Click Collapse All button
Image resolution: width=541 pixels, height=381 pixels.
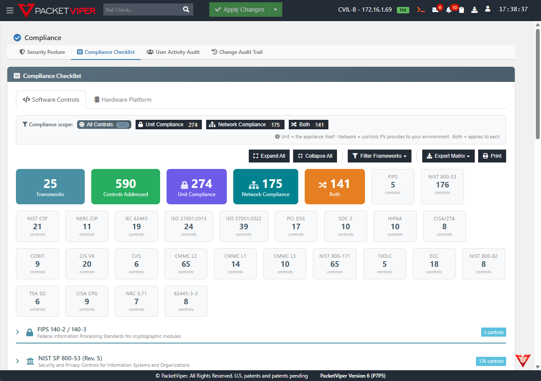[315, 156]
